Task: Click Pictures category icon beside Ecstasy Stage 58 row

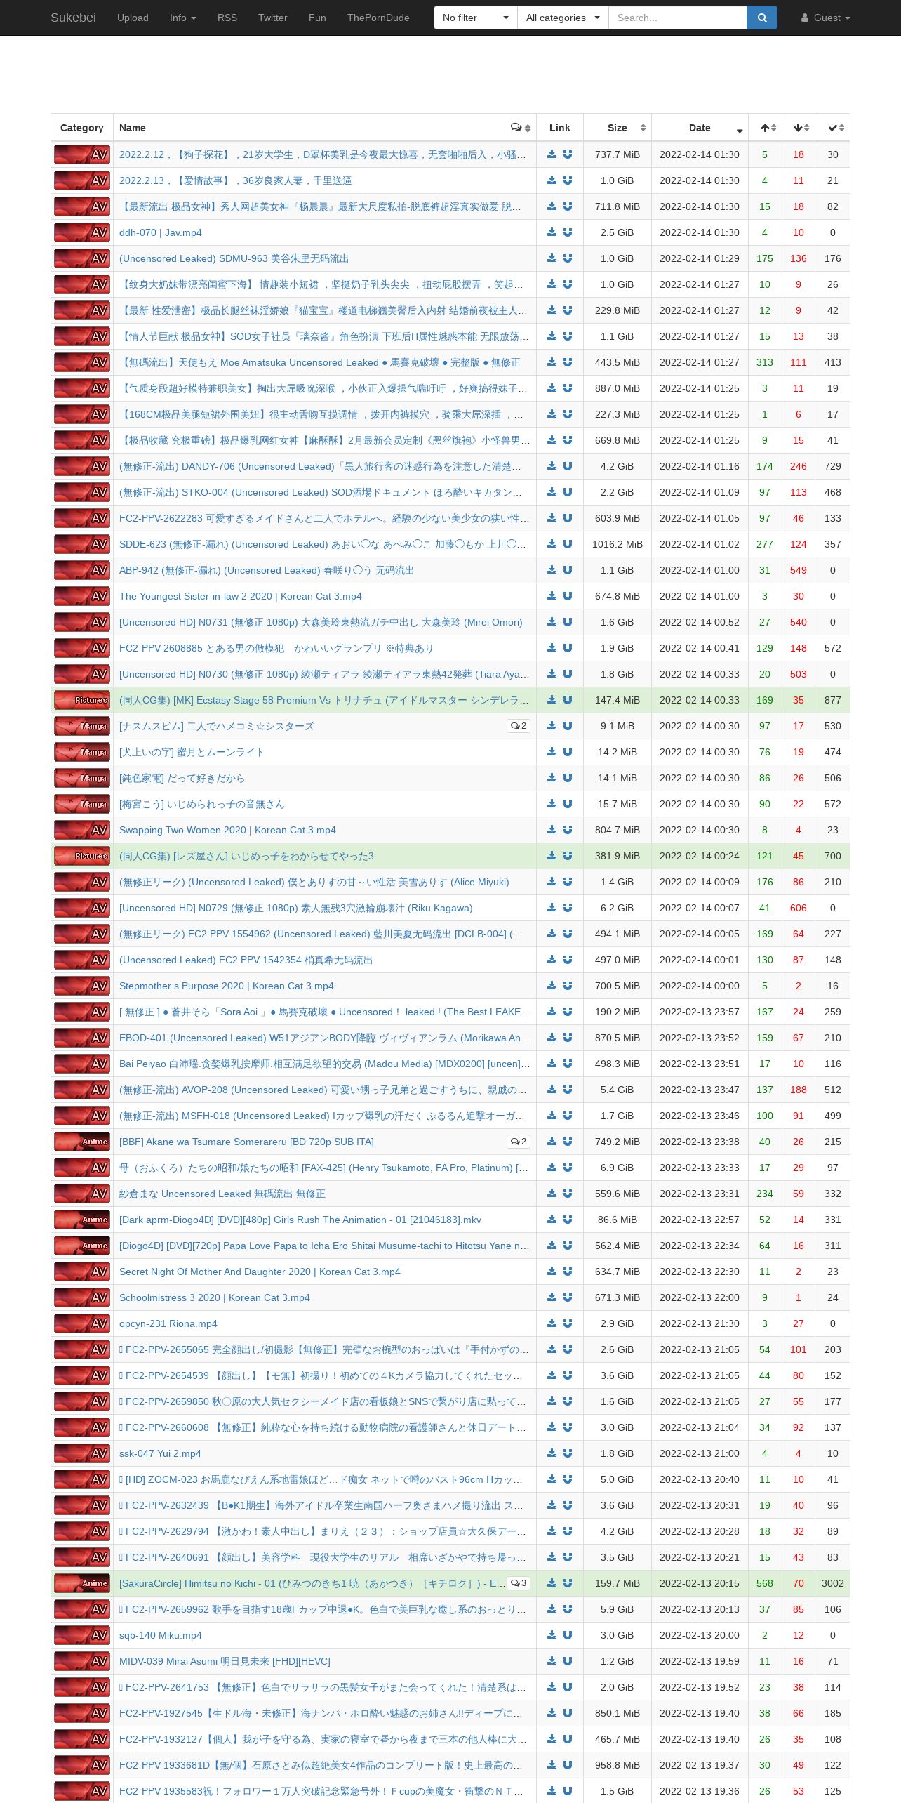Action: (82, 700)
